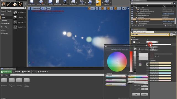Viewport: 177px width, 99px height.
Task: Select the Geometry placement category
Action: tap(4, 27)
